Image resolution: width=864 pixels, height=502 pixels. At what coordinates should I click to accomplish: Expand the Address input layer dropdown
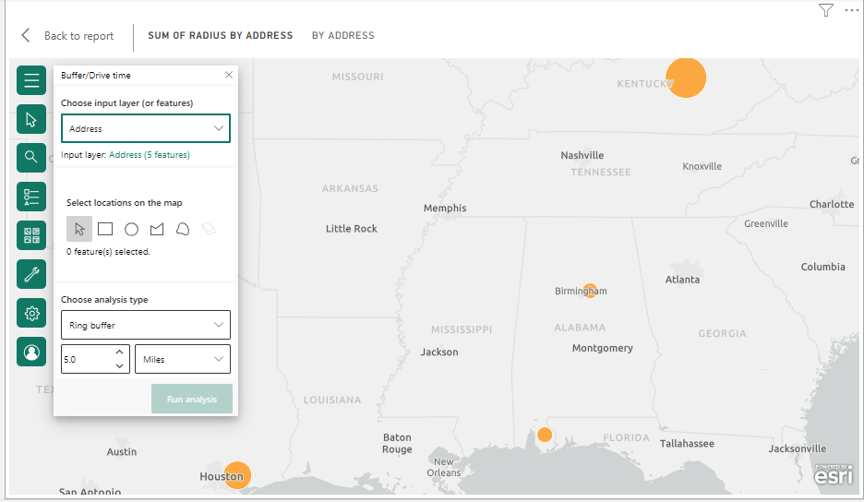(146, 128)
